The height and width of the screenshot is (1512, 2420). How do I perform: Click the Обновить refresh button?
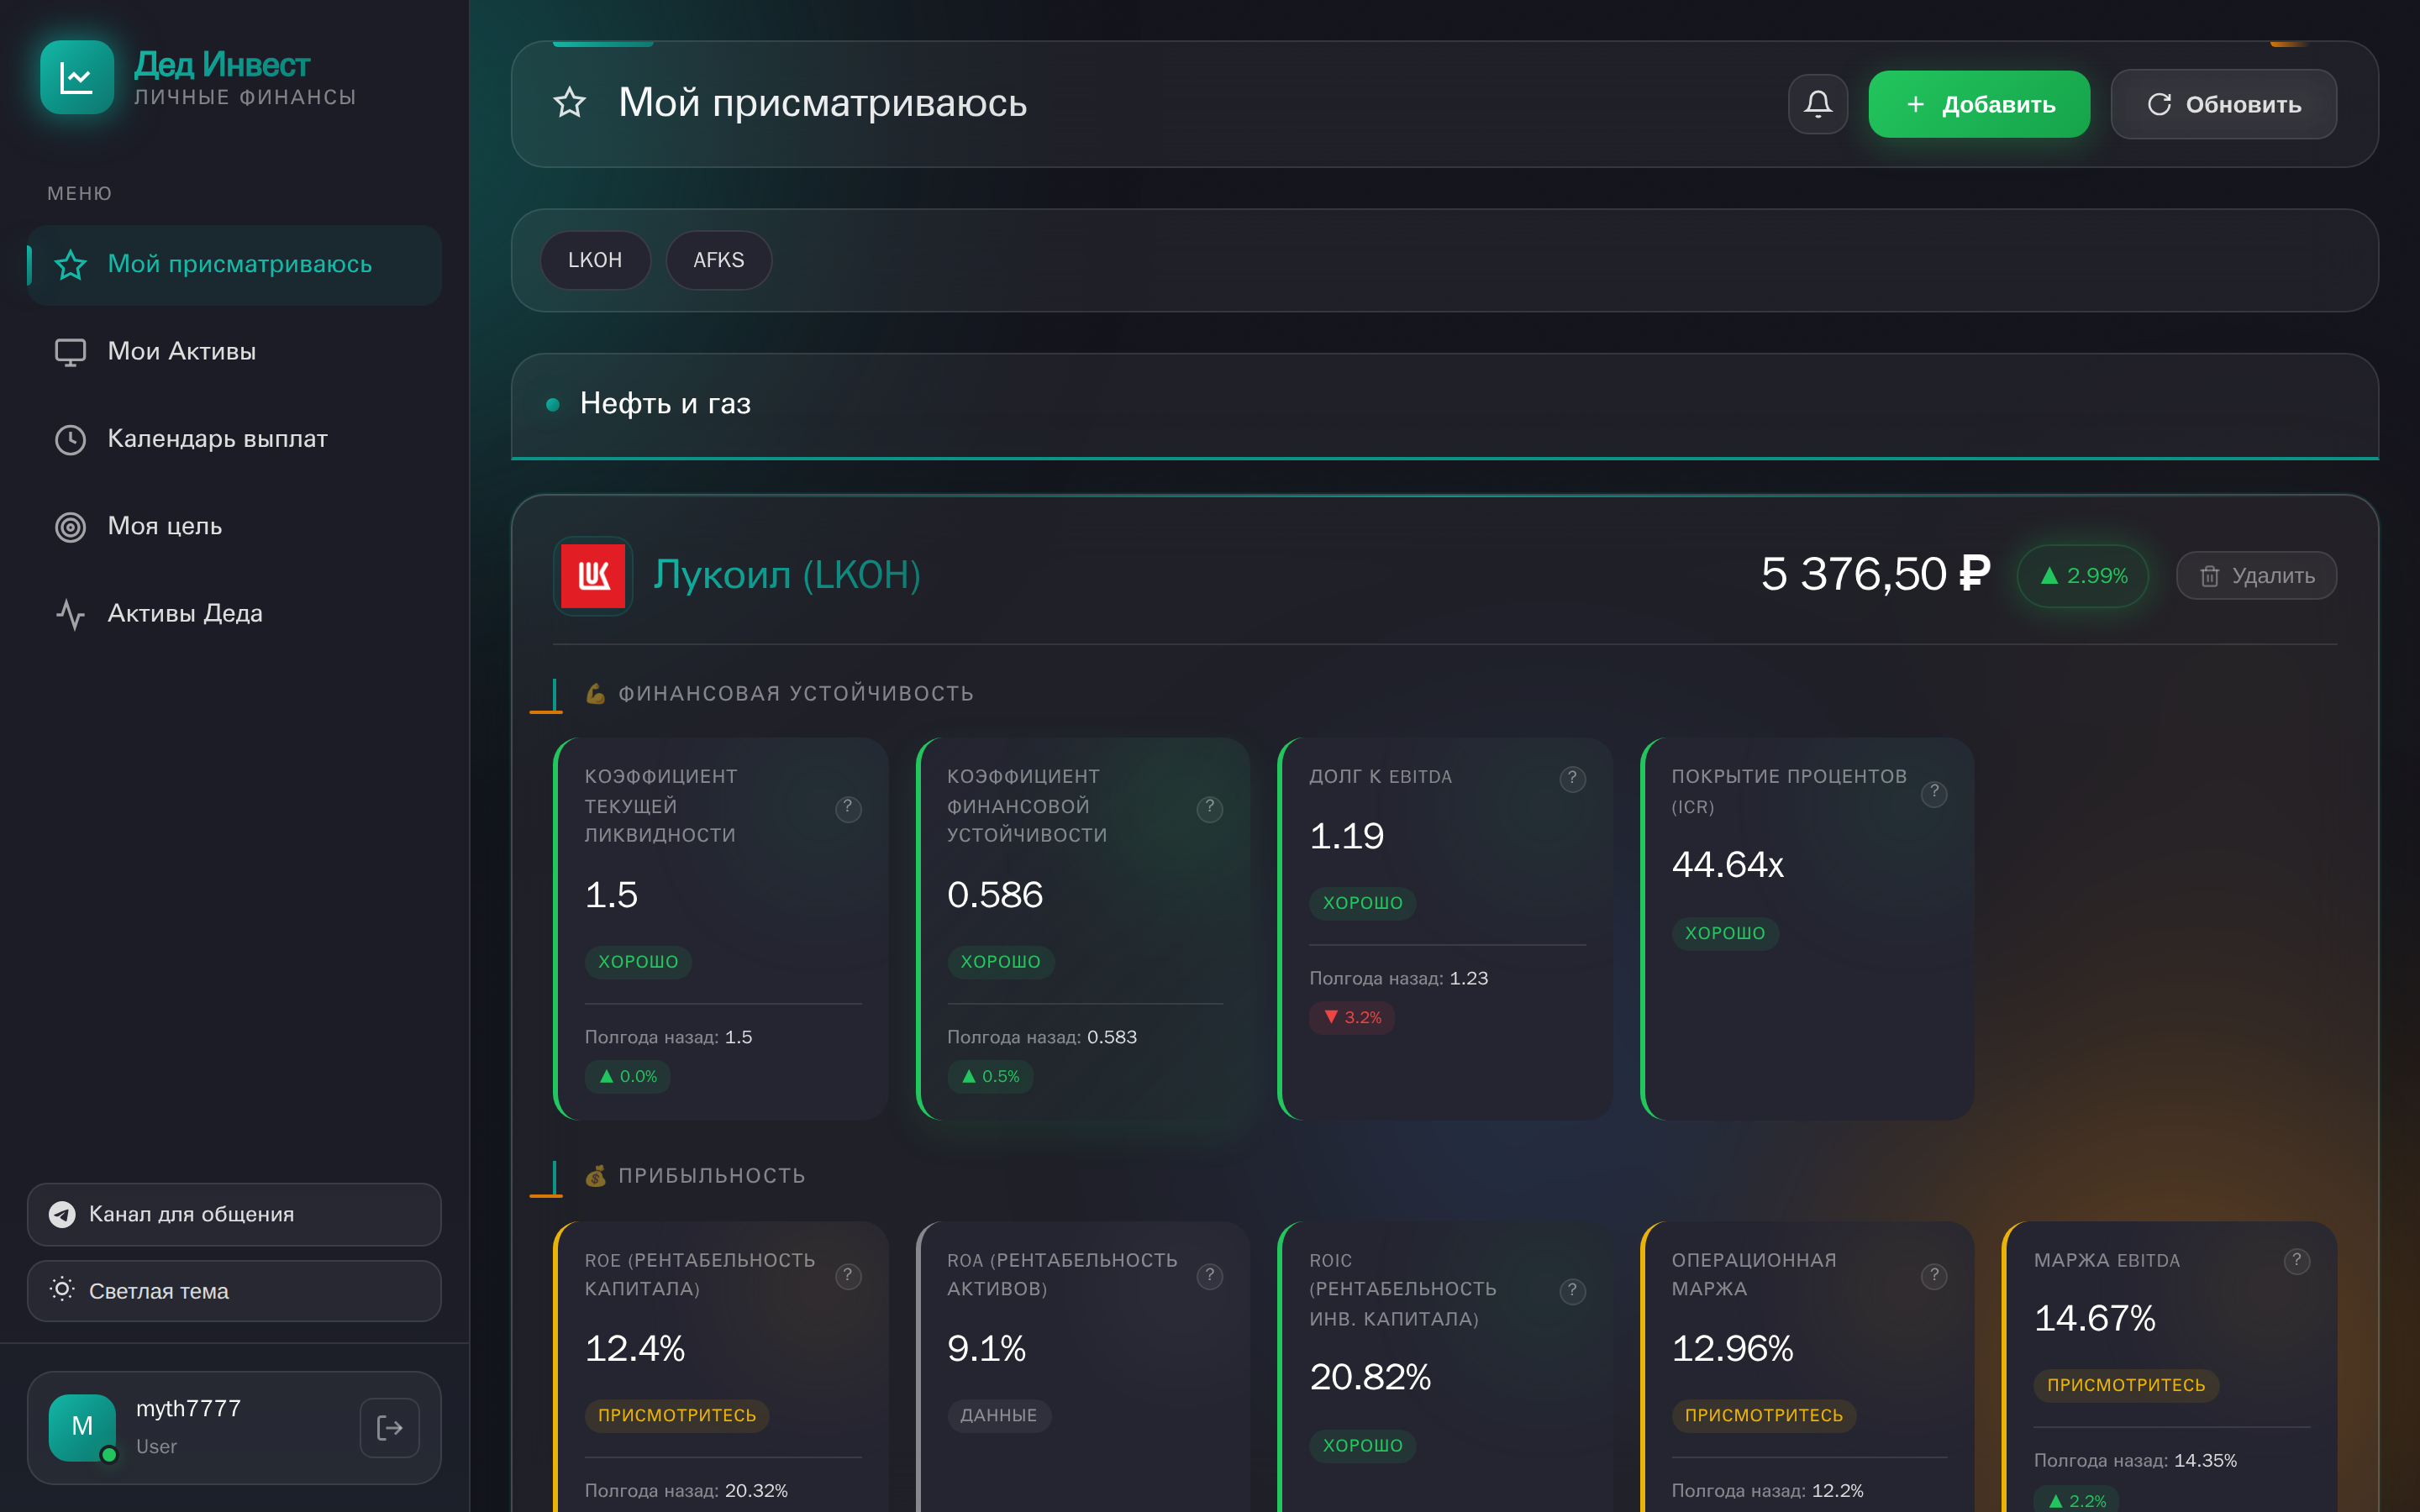(x=2223, y=104)
